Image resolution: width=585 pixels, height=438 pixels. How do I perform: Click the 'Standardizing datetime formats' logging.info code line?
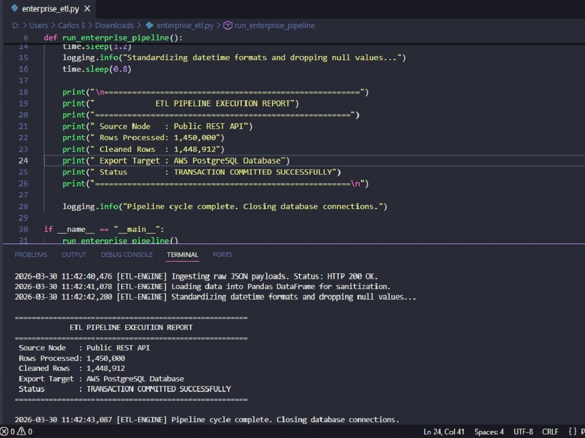click(x=234, y=58)
